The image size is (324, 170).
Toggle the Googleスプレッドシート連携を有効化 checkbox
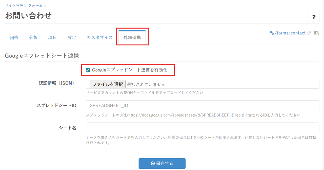coord(88,70)
